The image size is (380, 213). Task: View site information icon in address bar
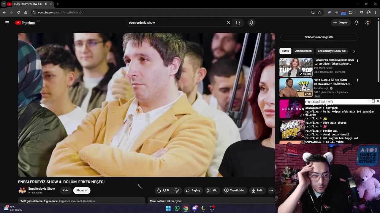coord(34,12)
